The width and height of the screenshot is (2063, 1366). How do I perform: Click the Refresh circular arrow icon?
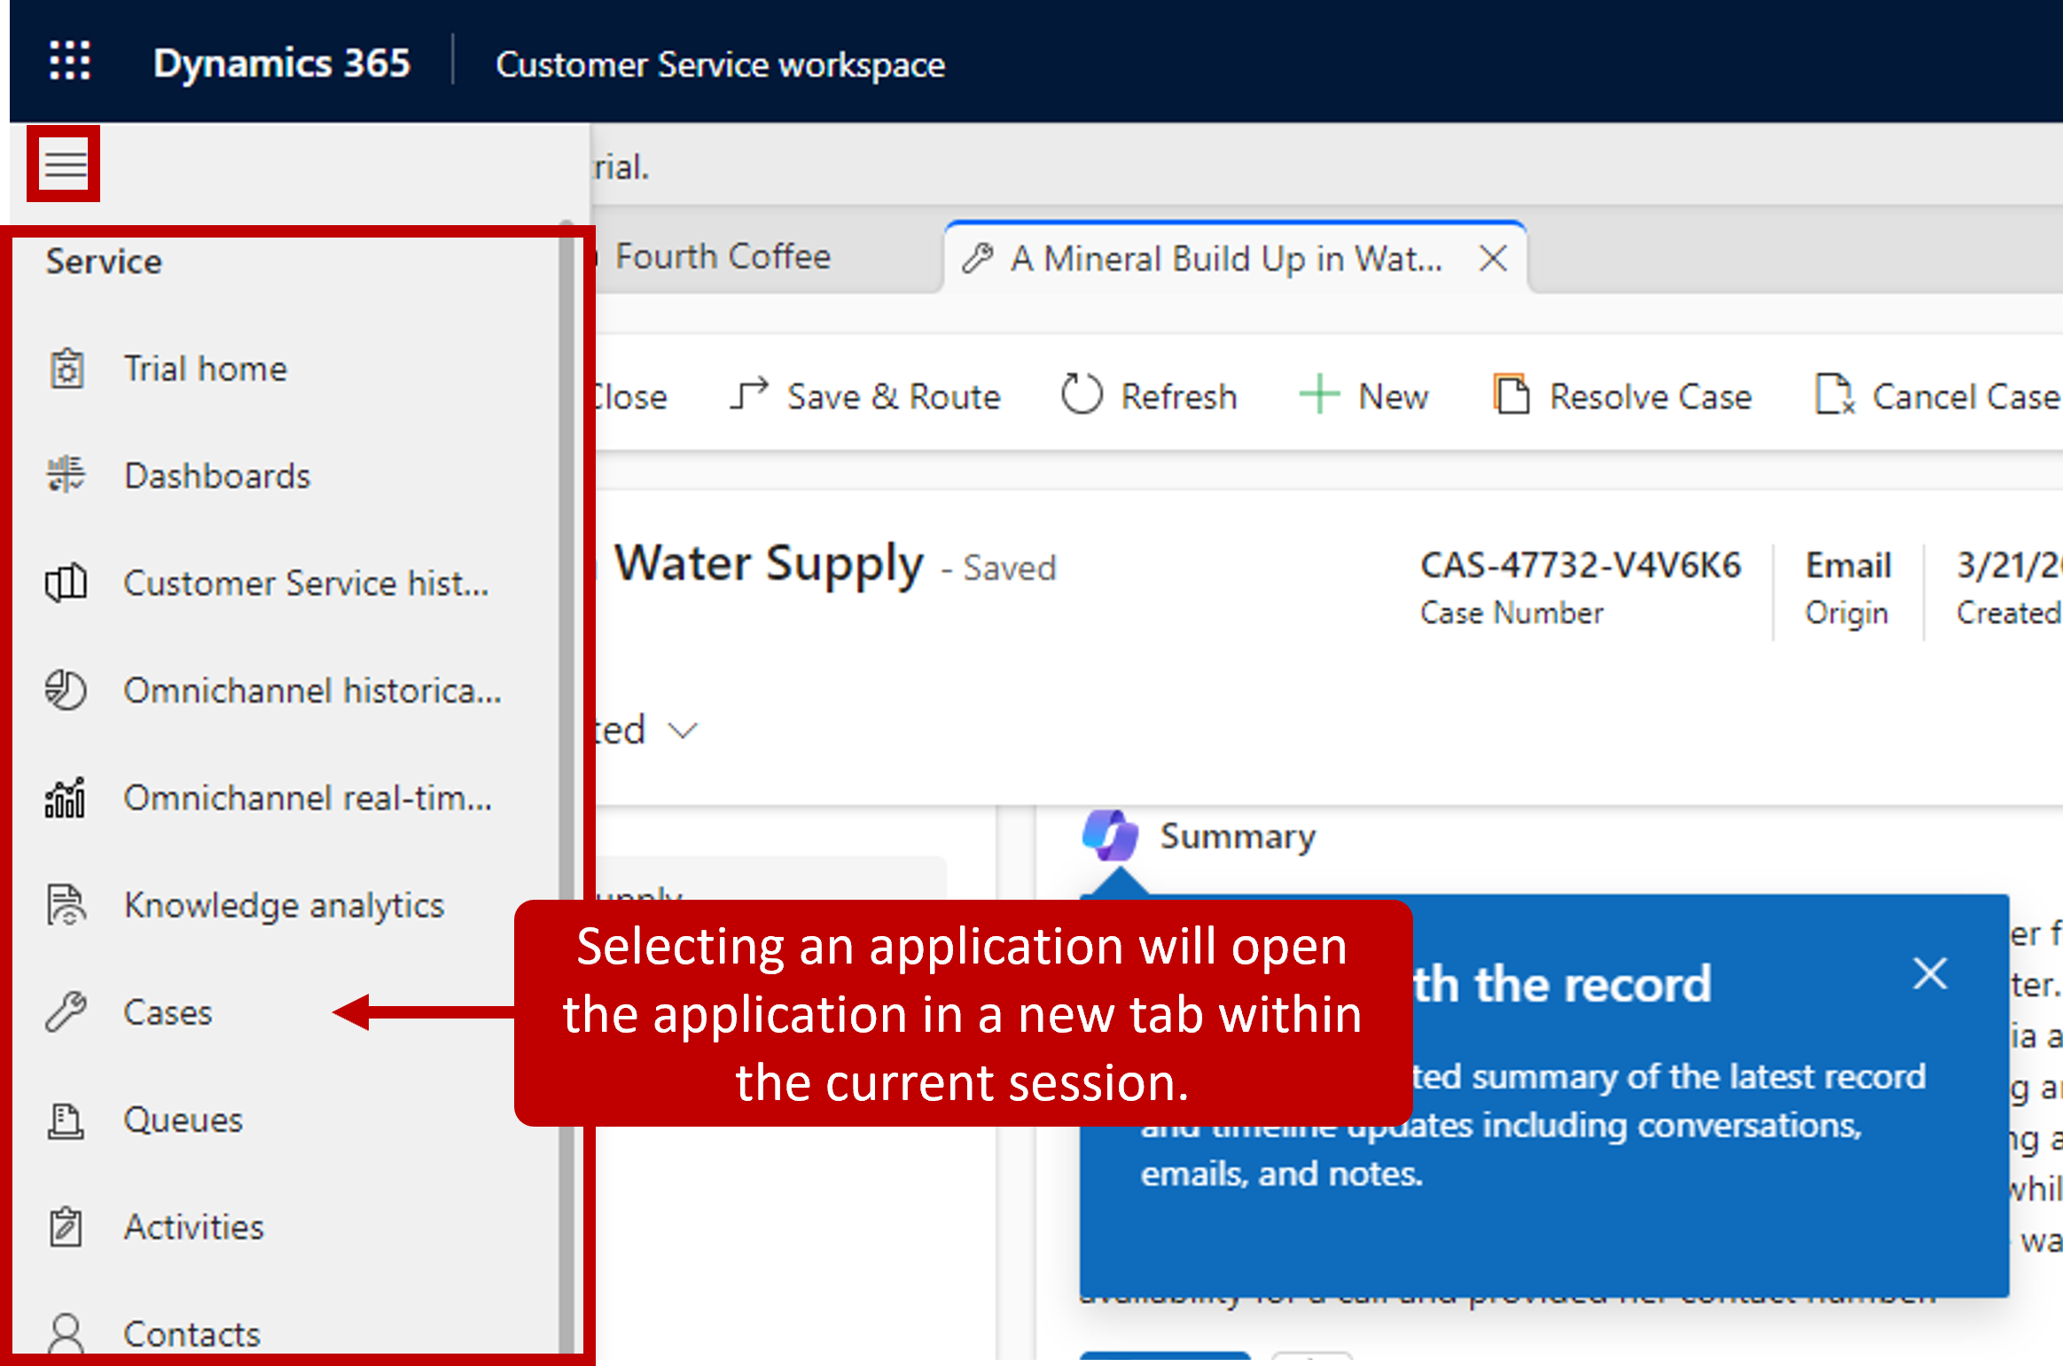(x=1082, y=394)
